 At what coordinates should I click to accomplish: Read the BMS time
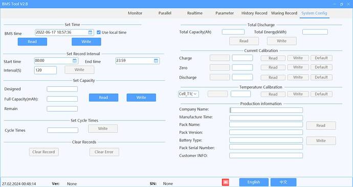[x=32, y=42]
